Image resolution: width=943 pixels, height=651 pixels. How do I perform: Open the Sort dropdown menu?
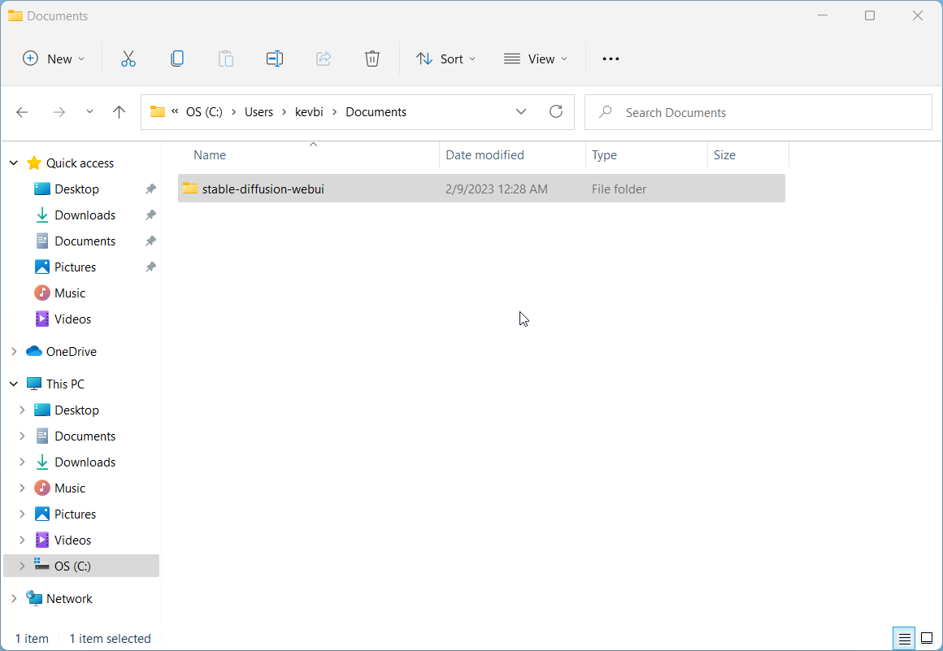click(x=445, y=59)
